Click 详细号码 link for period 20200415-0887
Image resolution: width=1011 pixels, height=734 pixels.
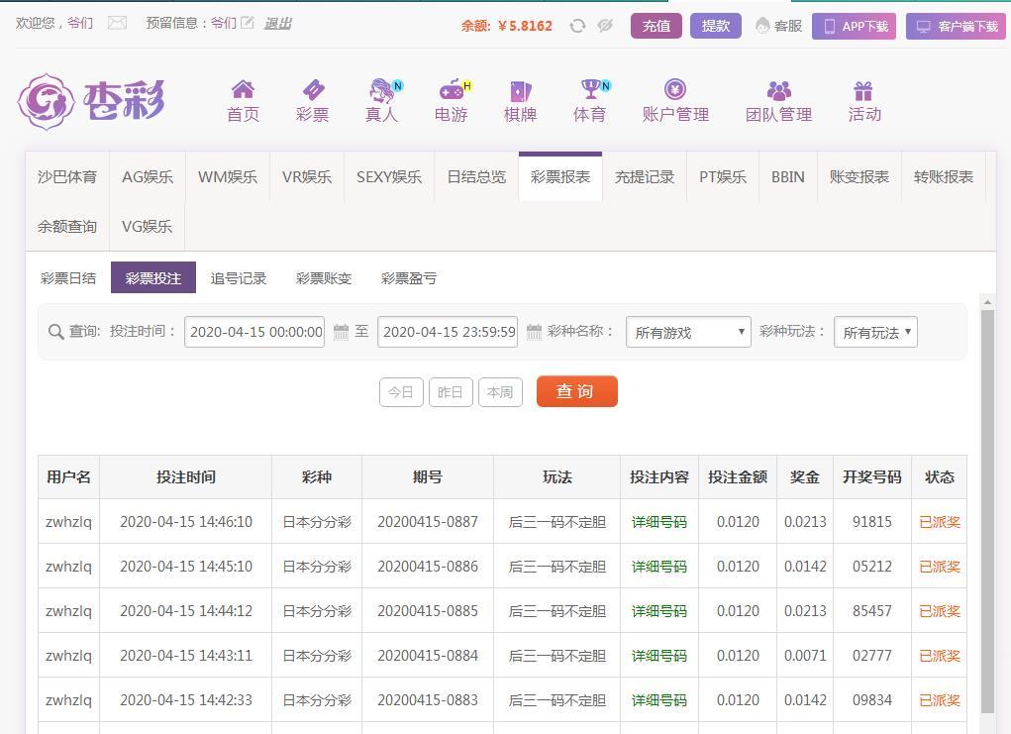point(658,522)
